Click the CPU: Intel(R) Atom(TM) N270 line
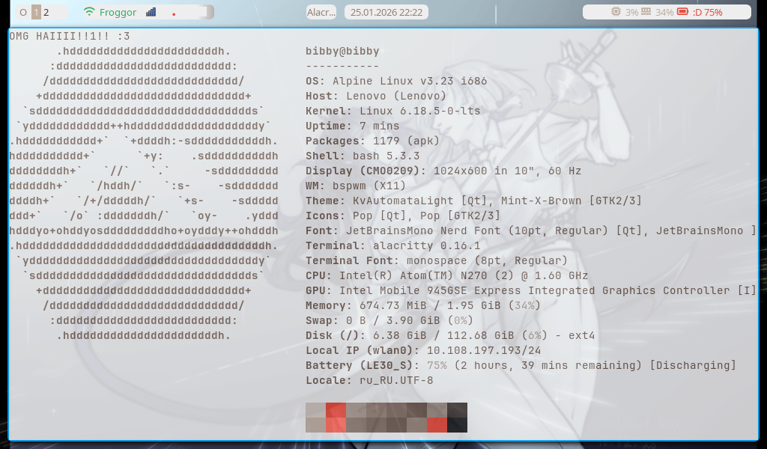The width and height of the screenshot is (767, 449). tap(446, 275)
